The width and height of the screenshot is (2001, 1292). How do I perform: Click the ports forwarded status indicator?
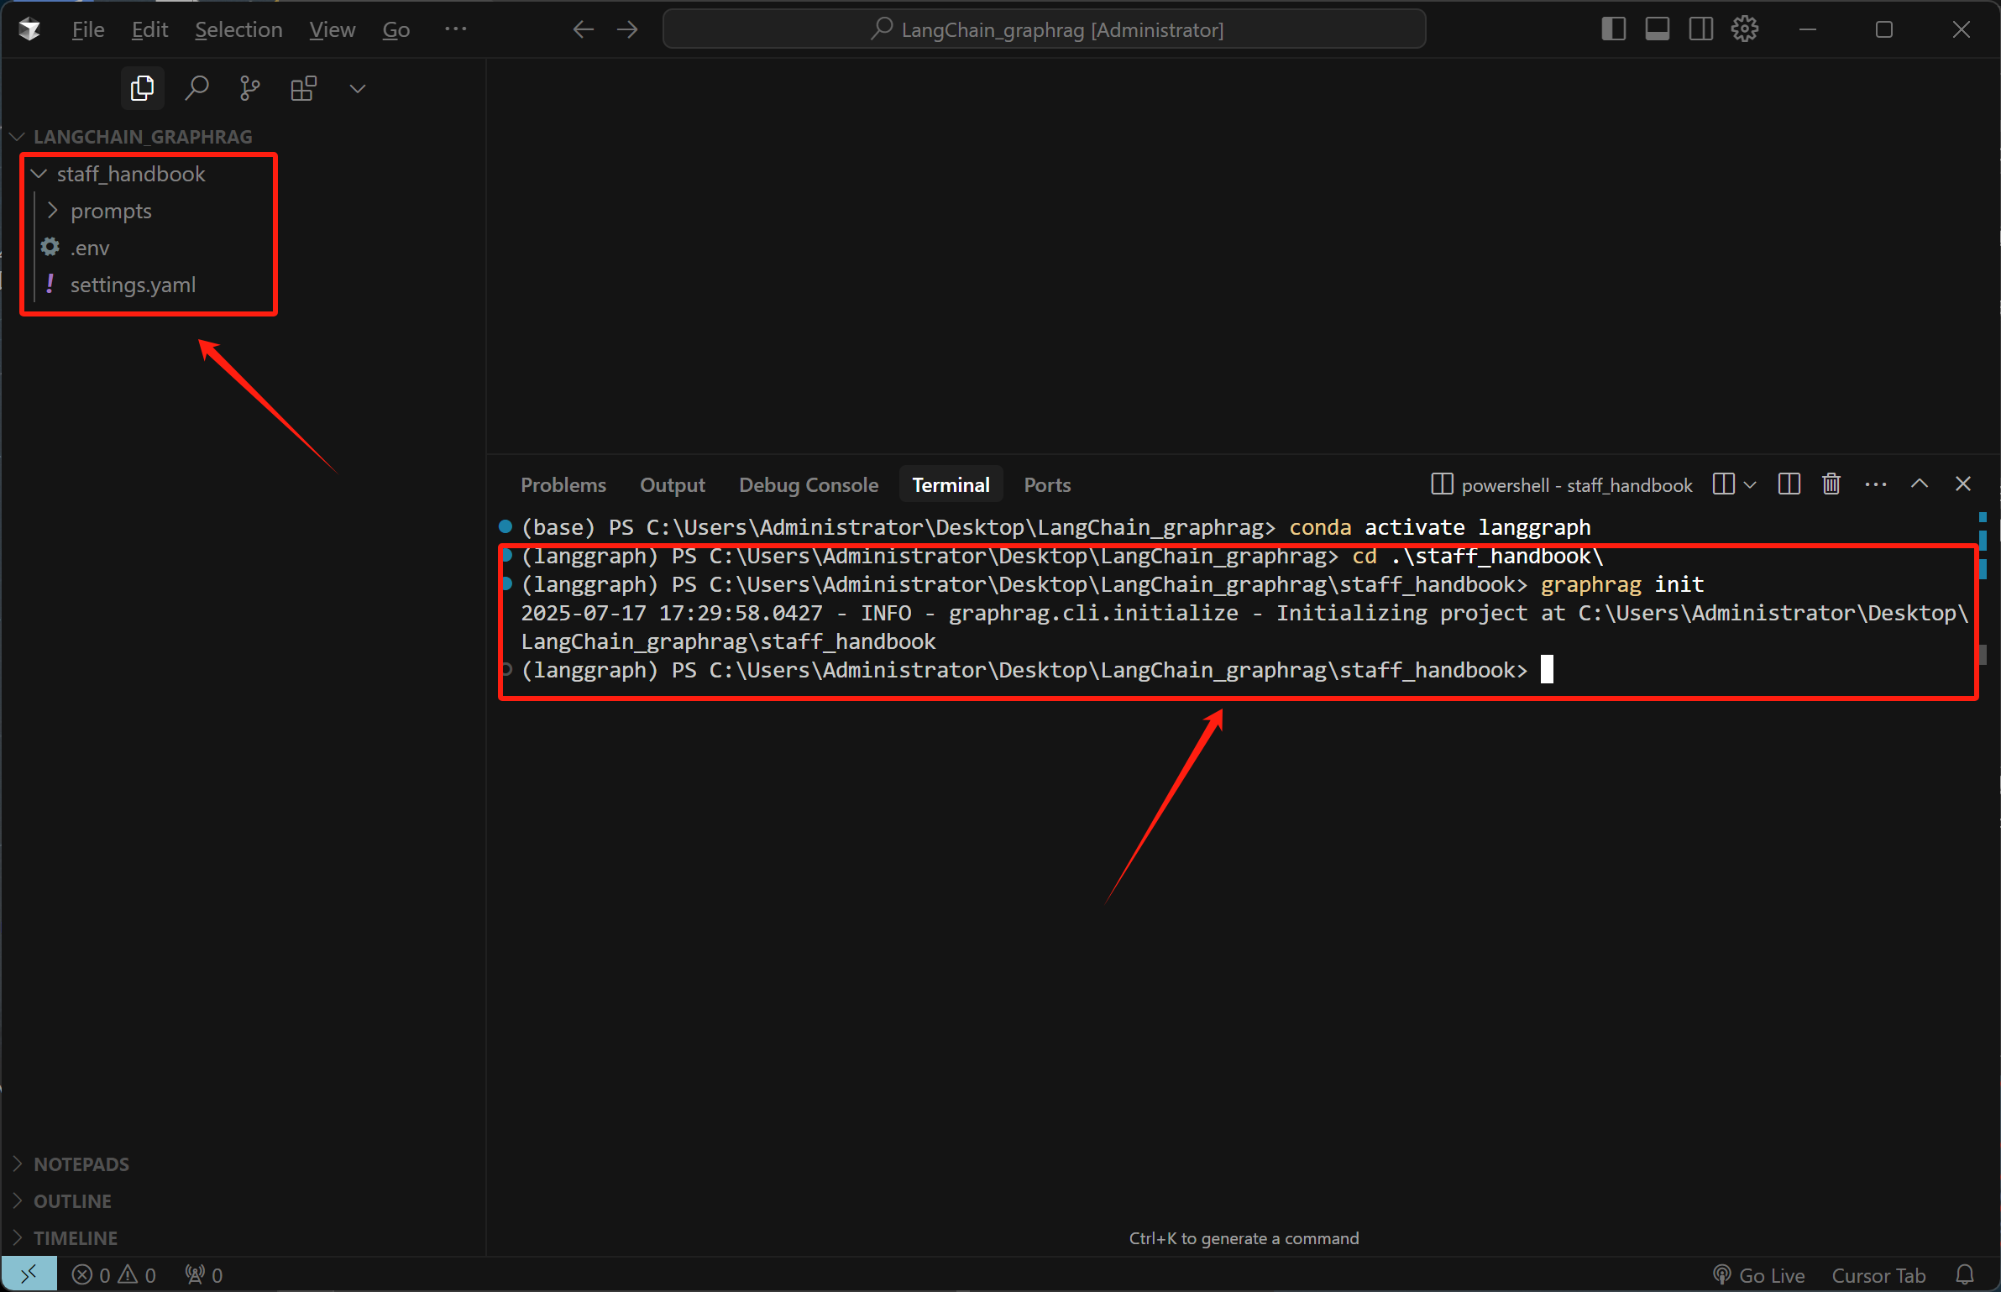204,1275
